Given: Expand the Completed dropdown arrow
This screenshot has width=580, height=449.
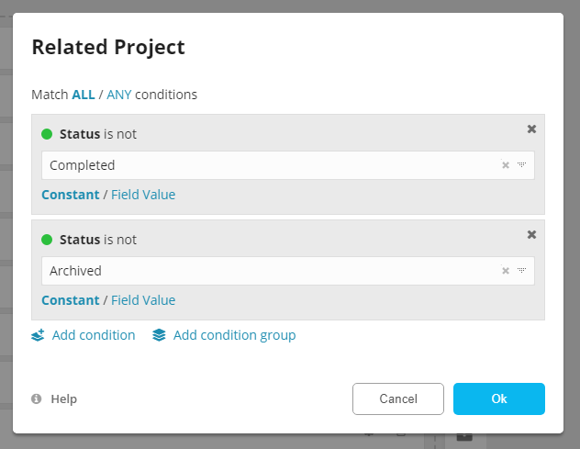Looking at the screenshot, I should [x=521, y=166].
